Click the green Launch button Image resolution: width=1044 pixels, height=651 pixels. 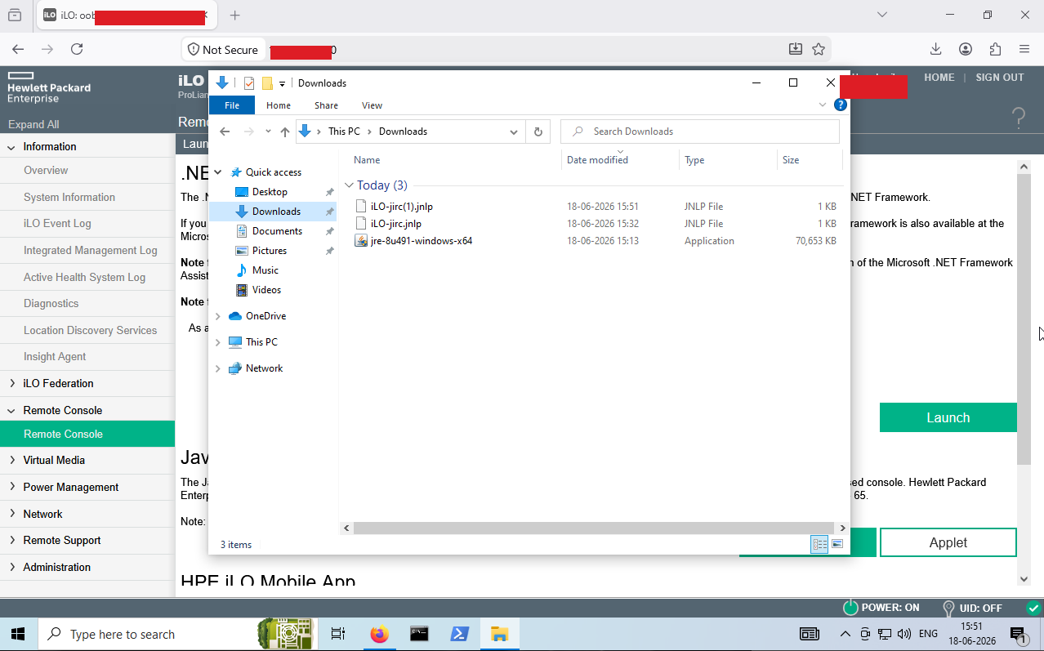(x=948, y=417)
